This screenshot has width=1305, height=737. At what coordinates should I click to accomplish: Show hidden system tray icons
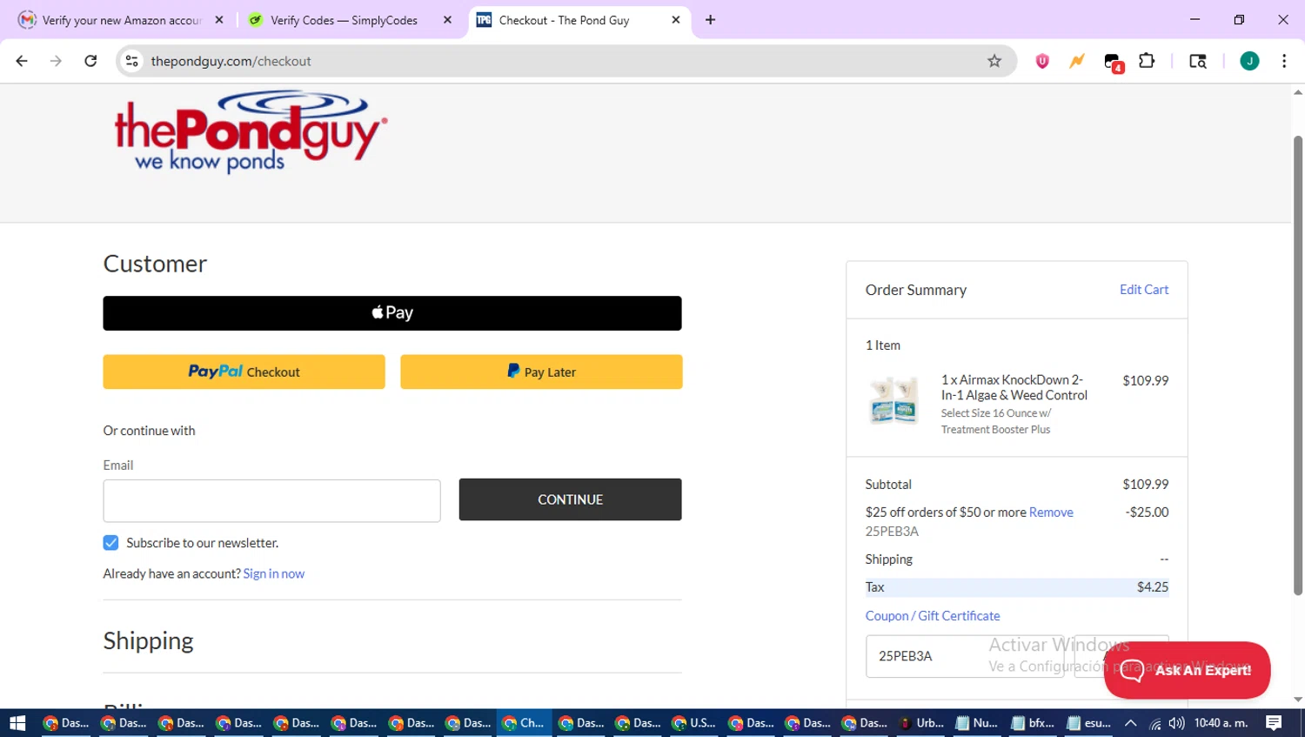1131,723
